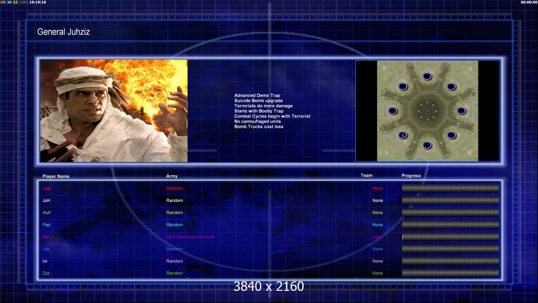Pick the northwest start position on the minimap
This screenshot has height=303, width=538.
tap(403, 86)
